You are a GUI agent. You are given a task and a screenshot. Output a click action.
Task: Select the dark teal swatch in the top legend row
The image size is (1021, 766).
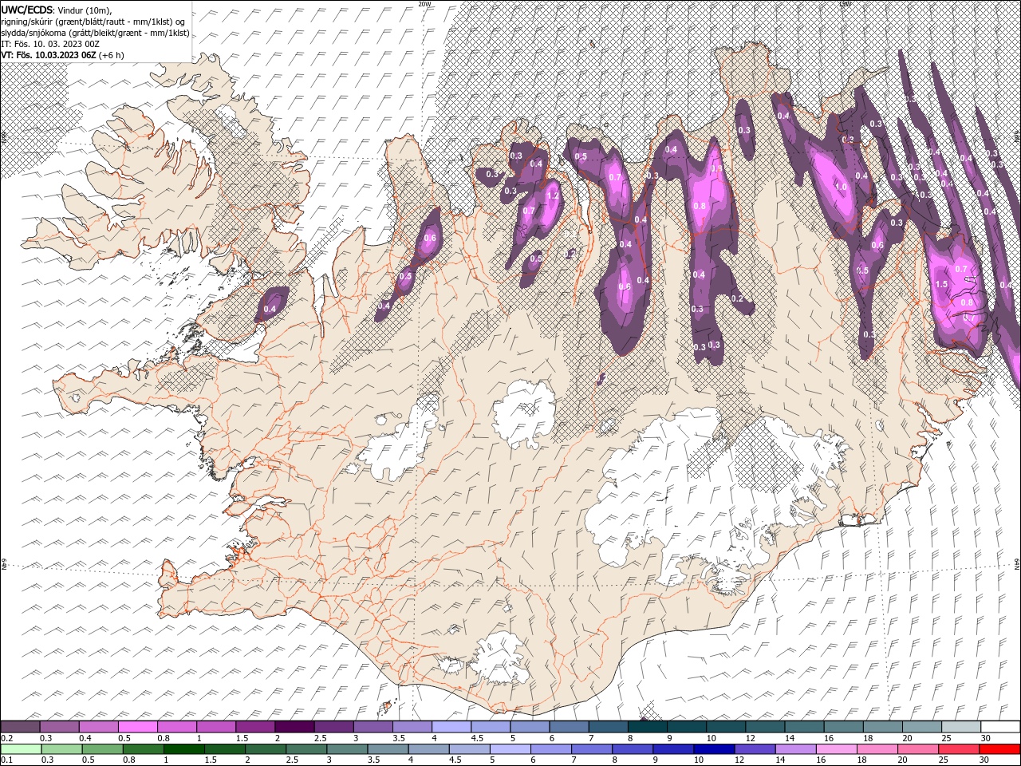click(x=647, y=727)
